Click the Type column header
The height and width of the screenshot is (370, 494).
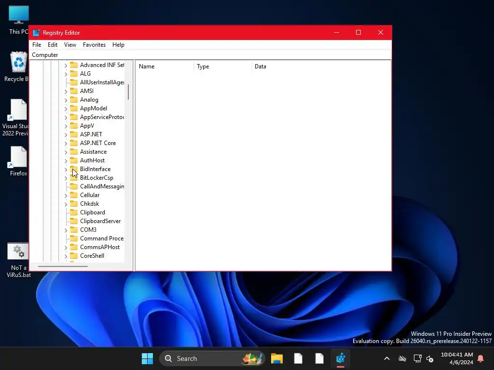223,66
